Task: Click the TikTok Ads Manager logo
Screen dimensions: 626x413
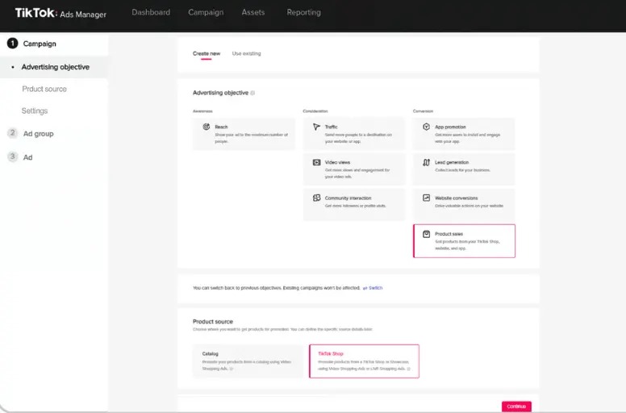Action: [61, 13]
